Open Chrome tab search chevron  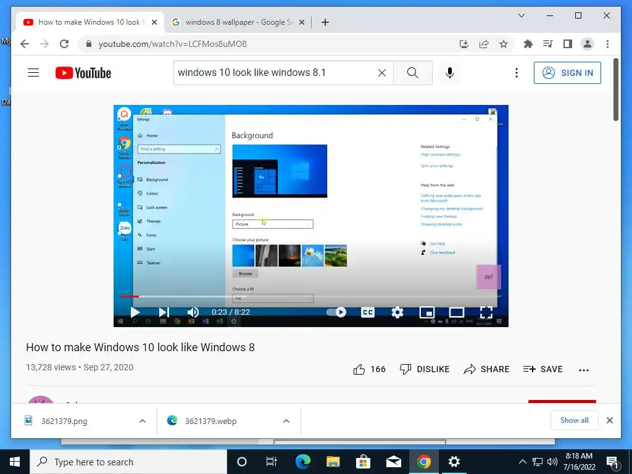(521, 15)
